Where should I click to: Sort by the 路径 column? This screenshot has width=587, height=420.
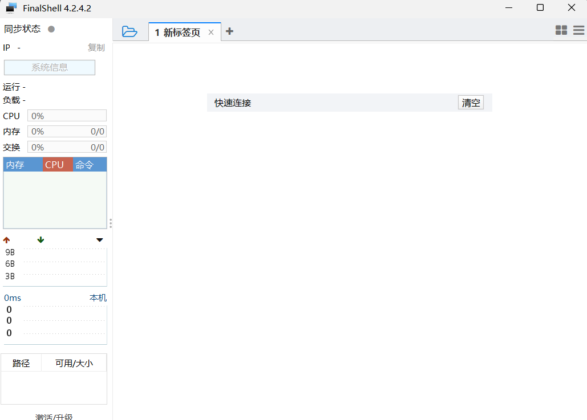click(21, 362)
